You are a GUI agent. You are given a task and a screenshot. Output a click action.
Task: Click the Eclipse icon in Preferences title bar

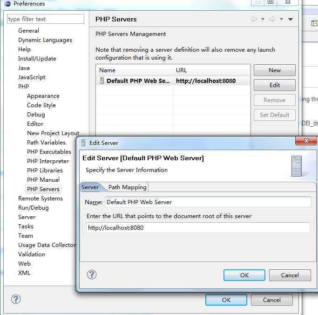pyautogui.click(x=7, y=3)
